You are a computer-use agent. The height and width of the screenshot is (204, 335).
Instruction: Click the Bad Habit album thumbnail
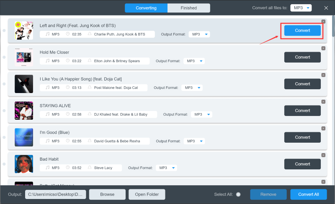tap(24, 164)
